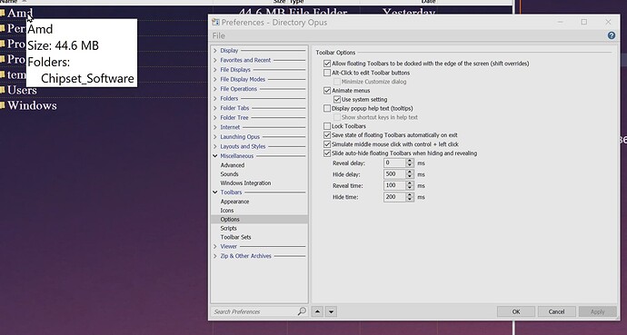Expand the Layouts and Styles category
This screenshot has width=627, height=335.
[215, 146]
